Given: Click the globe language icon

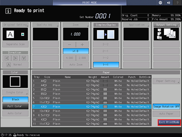Looking at the screenshot, I should [160, 2].
